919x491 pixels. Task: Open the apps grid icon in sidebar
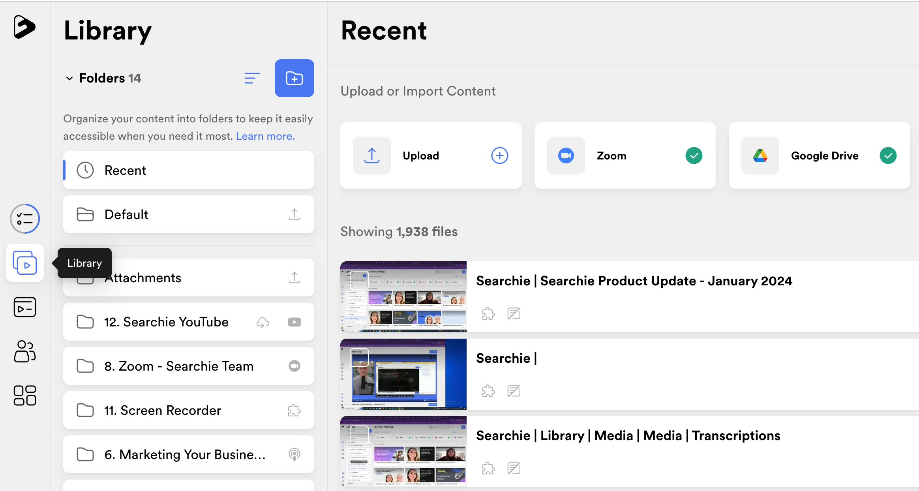(25, 395)
